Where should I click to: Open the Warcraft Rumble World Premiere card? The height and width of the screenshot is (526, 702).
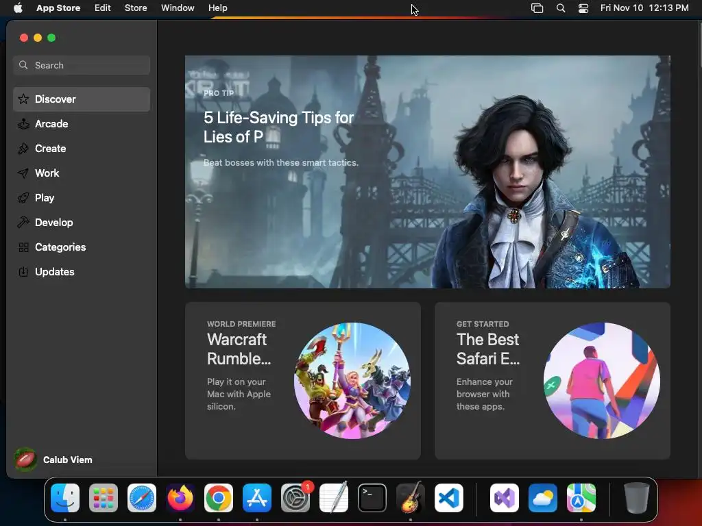pos(302,381)
